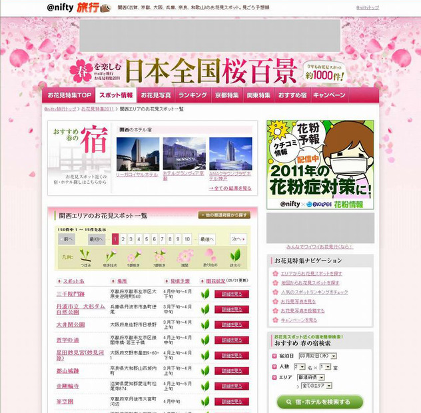Open the 関東特集 tab
This screenshot has height=413, width=421.
258,95
